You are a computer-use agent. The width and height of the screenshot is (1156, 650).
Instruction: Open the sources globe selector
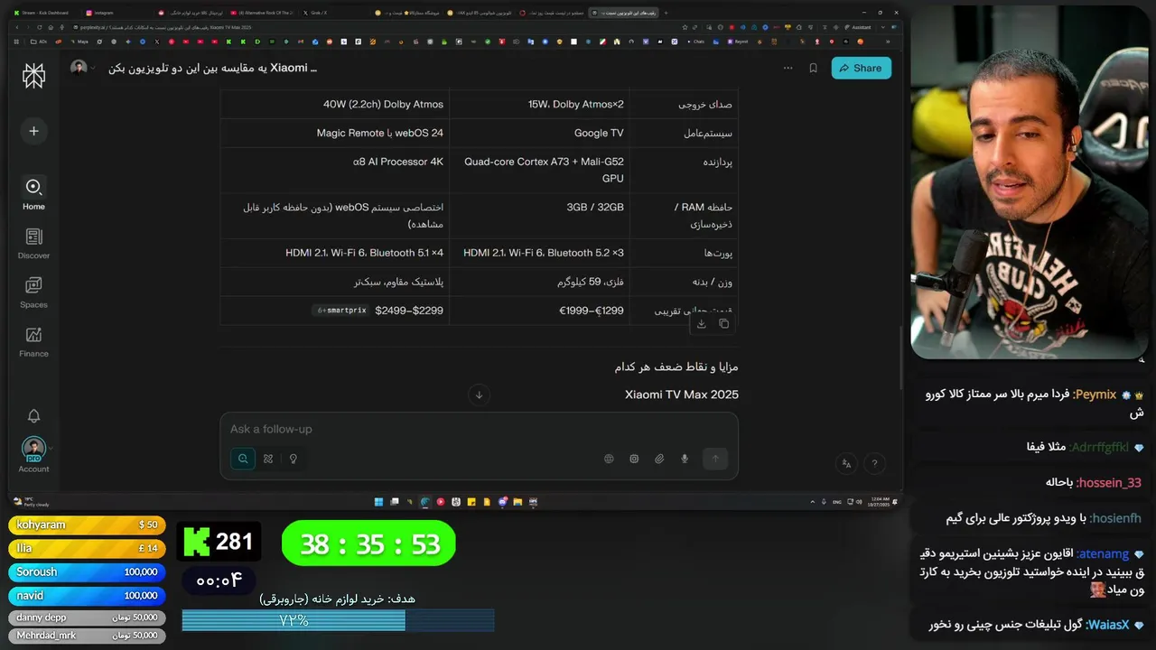pos(609,459)
